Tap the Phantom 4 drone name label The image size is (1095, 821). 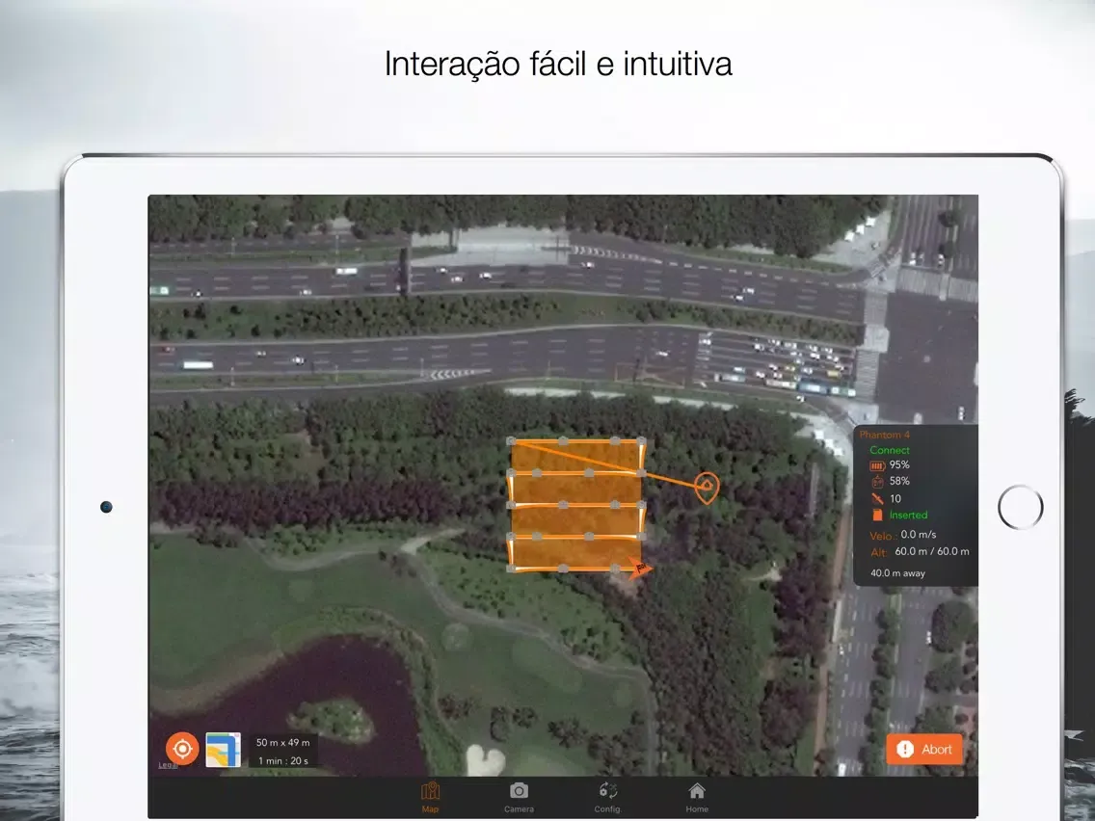[884, 435]
